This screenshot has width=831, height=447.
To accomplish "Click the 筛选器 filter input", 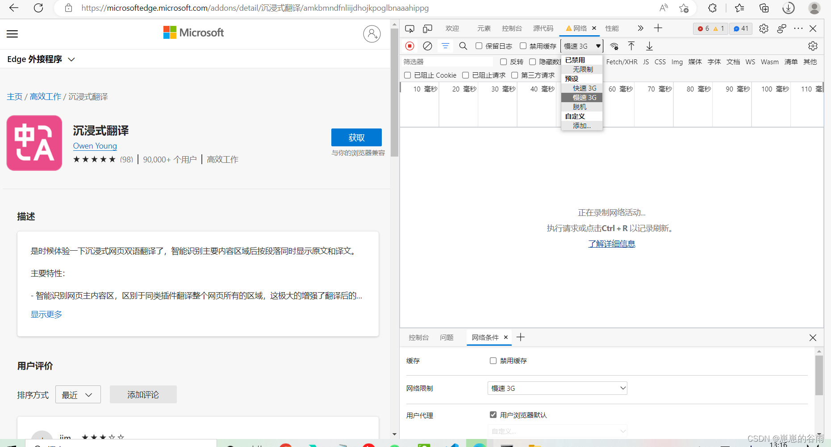I will point(447,62).
